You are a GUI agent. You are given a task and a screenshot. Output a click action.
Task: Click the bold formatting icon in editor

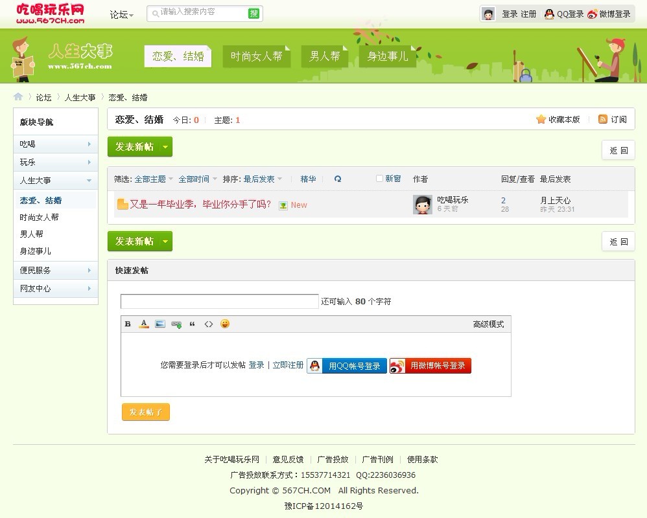coord(128,324)
